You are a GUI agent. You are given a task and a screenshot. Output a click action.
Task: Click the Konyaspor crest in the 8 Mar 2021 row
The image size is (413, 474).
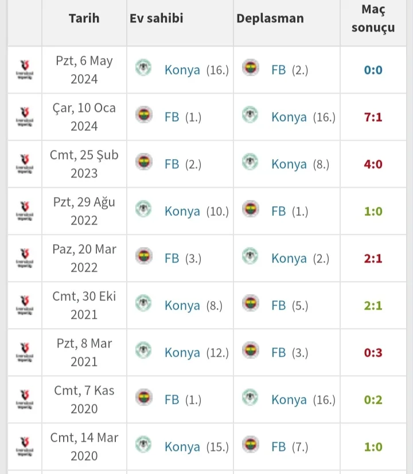coord(143,351)
